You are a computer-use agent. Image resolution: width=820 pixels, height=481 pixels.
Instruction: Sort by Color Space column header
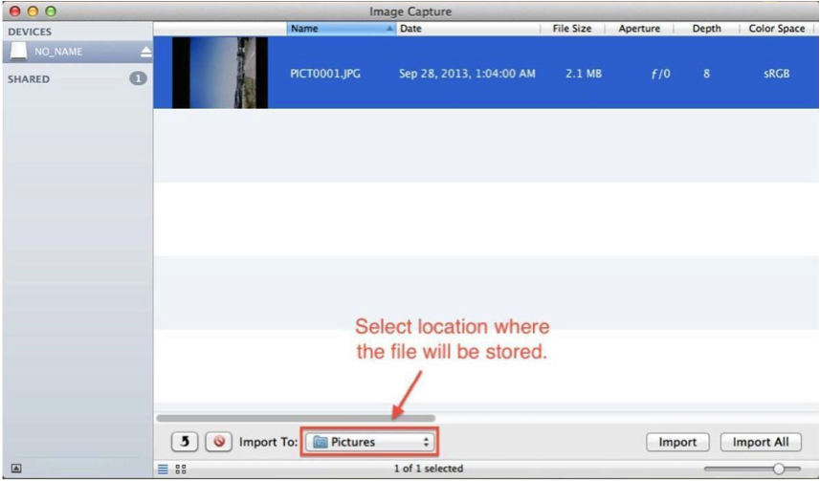point(776,29)
